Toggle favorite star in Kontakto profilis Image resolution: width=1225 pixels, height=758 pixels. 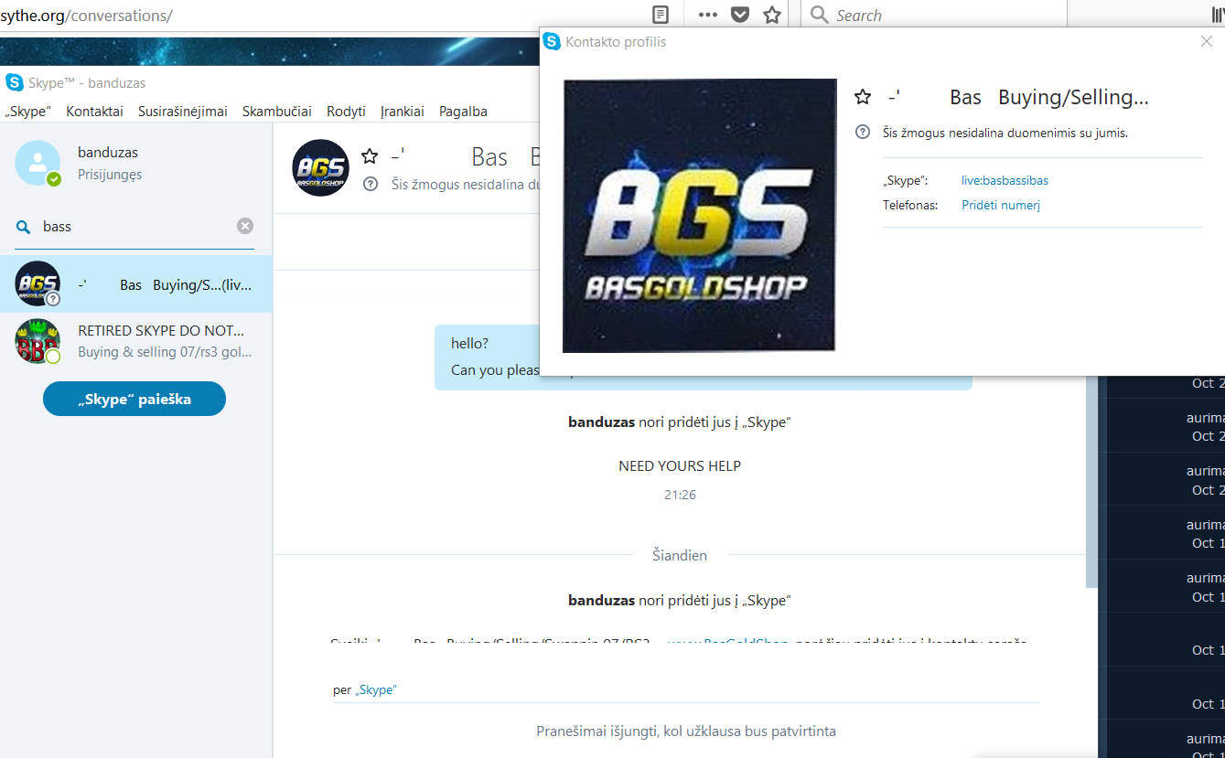tap(862, 97)
